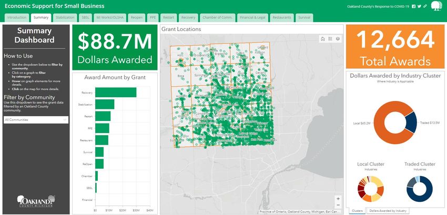This screenshot has height=215, width=447.
Task: Switch to the Stabilization tab
Action: pyautogui.click(x=65, y=17)
